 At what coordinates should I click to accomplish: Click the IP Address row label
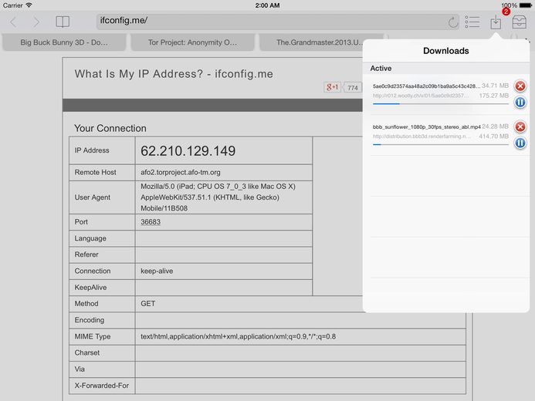point(92,150)
